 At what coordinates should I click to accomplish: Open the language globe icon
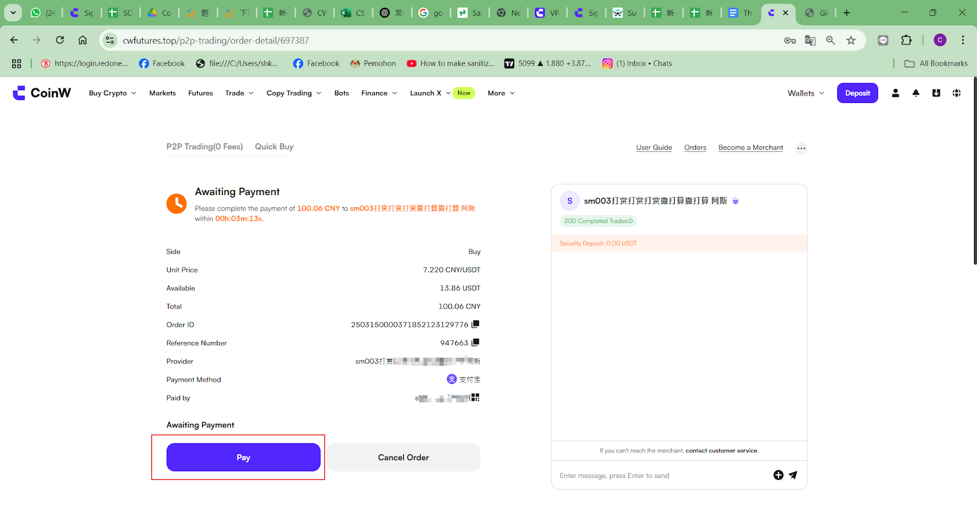coord(956,93)
